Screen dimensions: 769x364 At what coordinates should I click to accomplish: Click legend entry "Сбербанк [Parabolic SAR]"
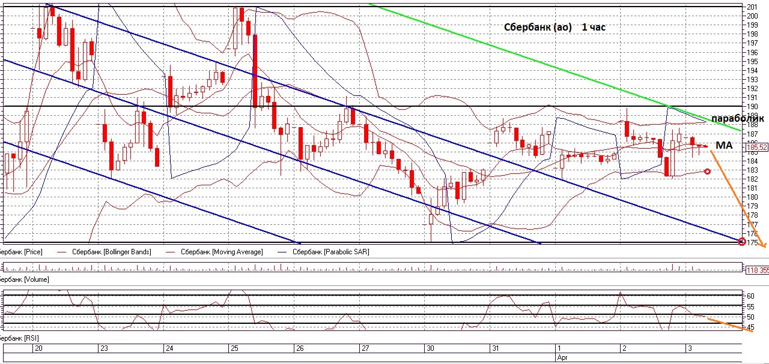(x=331, y=252)
